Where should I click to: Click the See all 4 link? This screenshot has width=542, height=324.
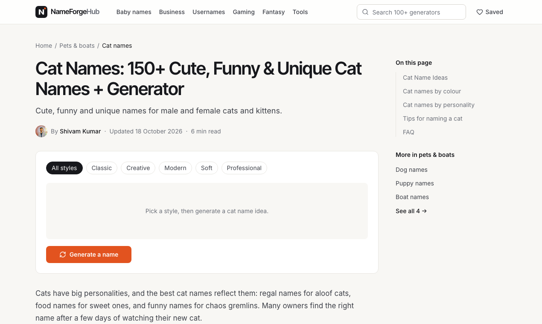(411, 211)
